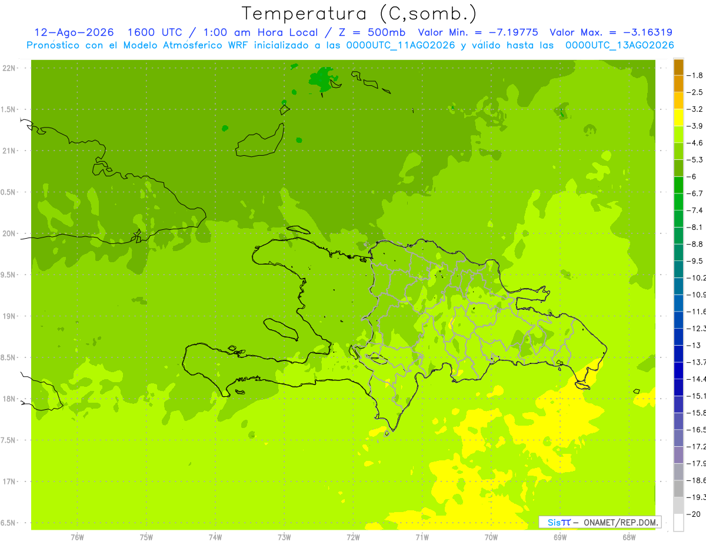The height and width of the screenshot is (545, 706).
Task: Click the orange legend swatch between -1.8 and -2.5
Action: [x=678, y=84]
